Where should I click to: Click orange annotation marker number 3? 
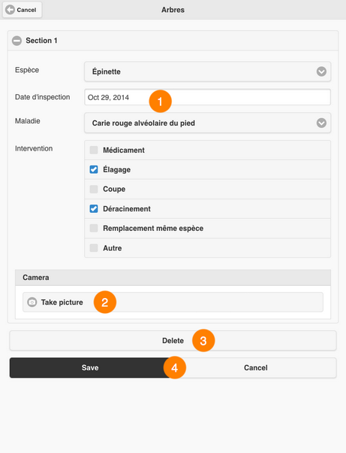203,341
